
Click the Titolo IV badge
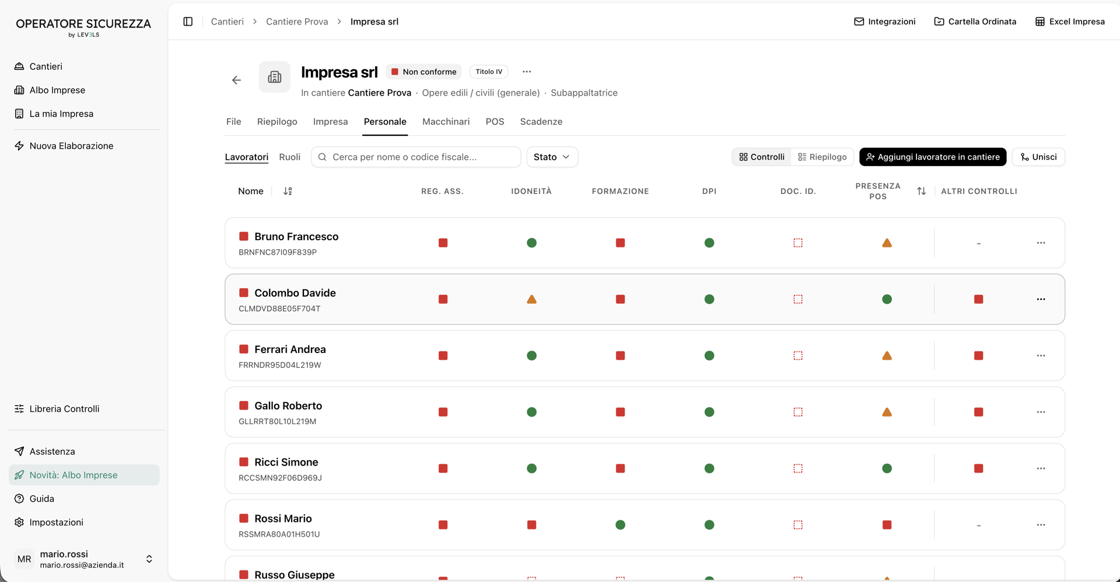(x=489, y=72)
